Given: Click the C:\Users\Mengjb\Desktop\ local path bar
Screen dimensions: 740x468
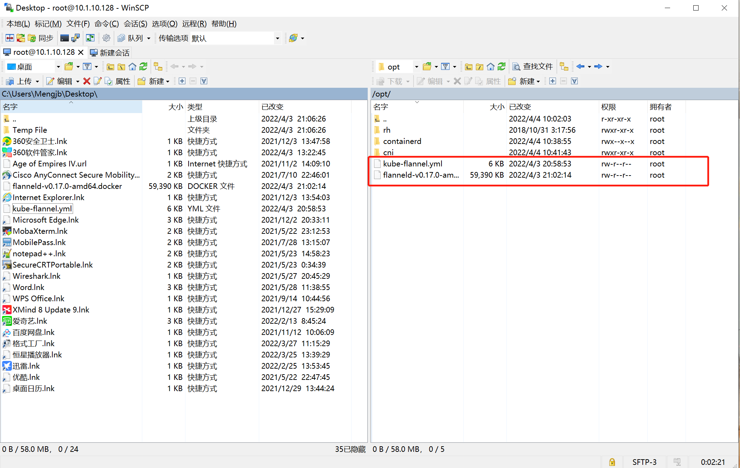Looking at the screenshot, I should pyautogui.click(x=184, y=94).
